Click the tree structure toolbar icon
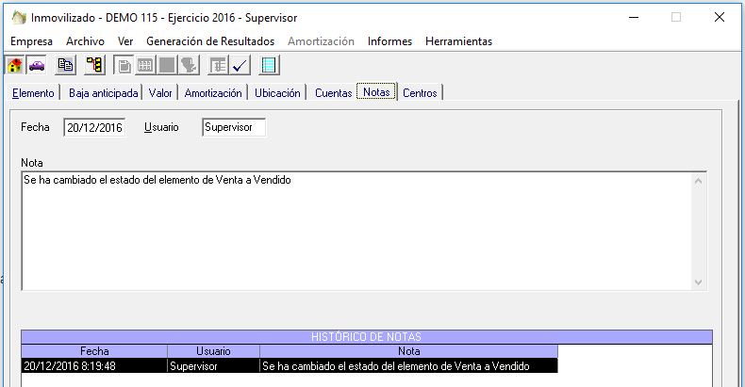The width and height of the screenshot is (745, 387). 94,65
